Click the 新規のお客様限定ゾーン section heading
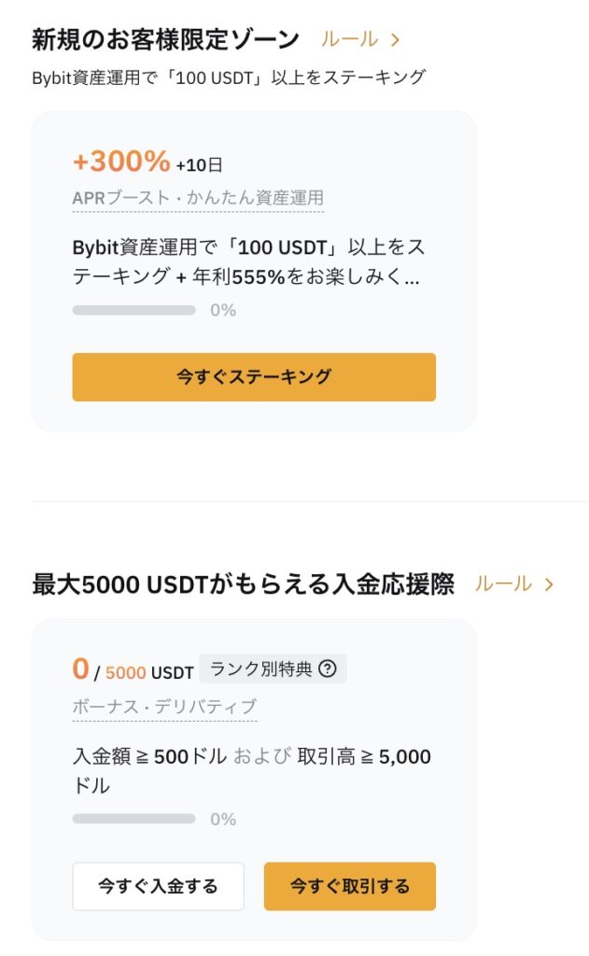This screenshot has height=956, width=589. click(165, 39)
